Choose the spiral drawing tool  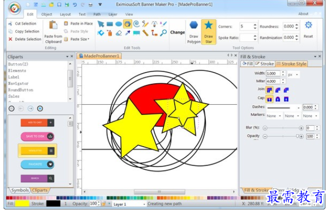pyautogui.click(x=136, y=23)
